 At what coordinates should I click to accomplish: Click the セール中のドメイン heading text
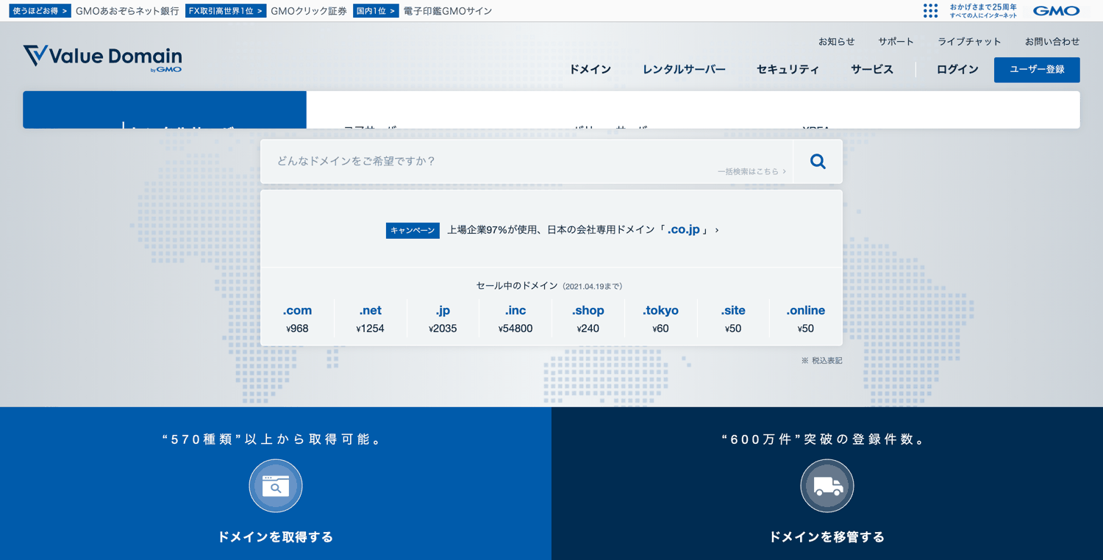pos(518,286)
